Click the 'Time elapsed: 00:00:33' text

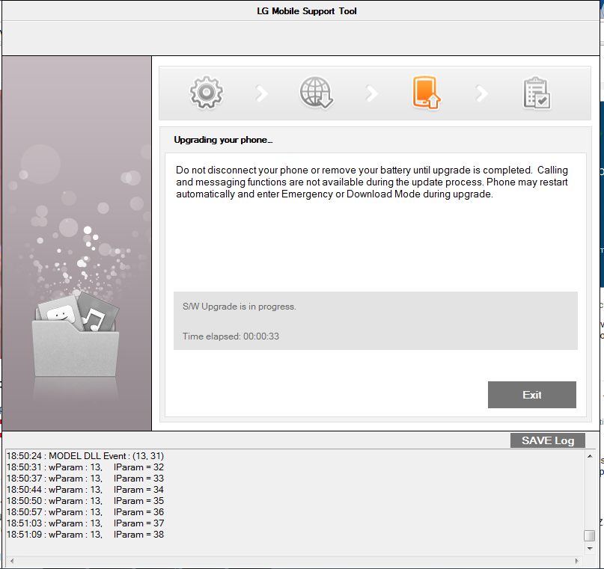(x=231, y=336)
